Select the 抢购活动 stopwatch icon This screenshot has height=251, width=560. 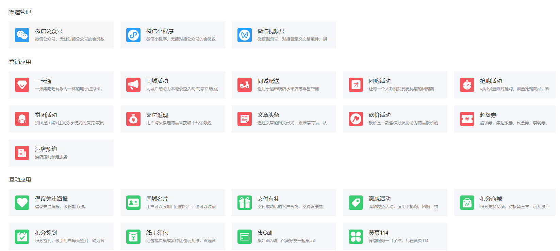pos(467,85)
